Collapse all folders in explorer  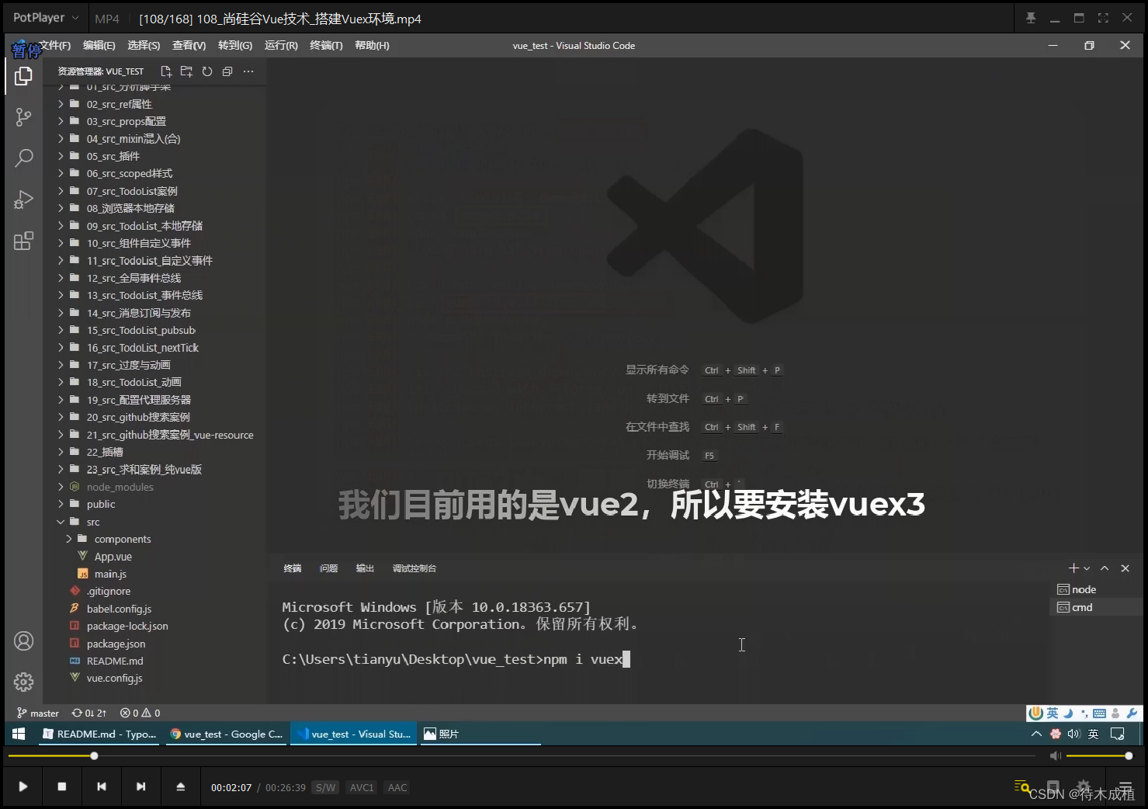(227, 71)
